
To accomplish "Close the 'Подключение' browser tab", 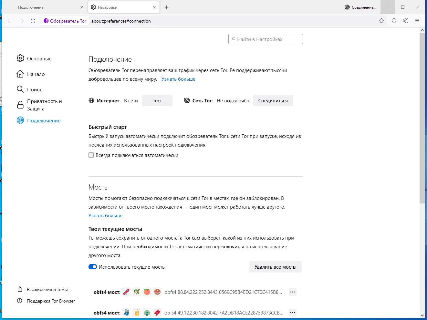I will 82,7.
